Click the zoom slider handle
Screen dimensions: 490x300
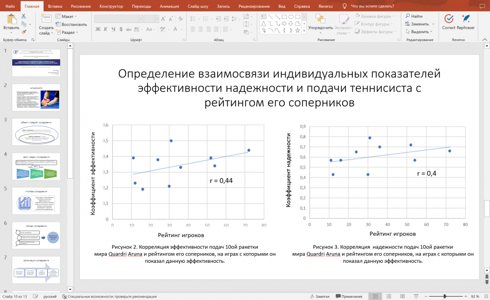pyautogui.click(x=445, y=297)
